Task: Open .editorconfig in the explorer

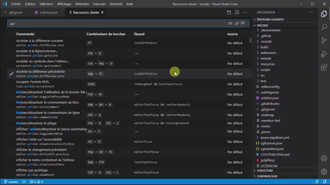Action: click(x=285, y=87)
